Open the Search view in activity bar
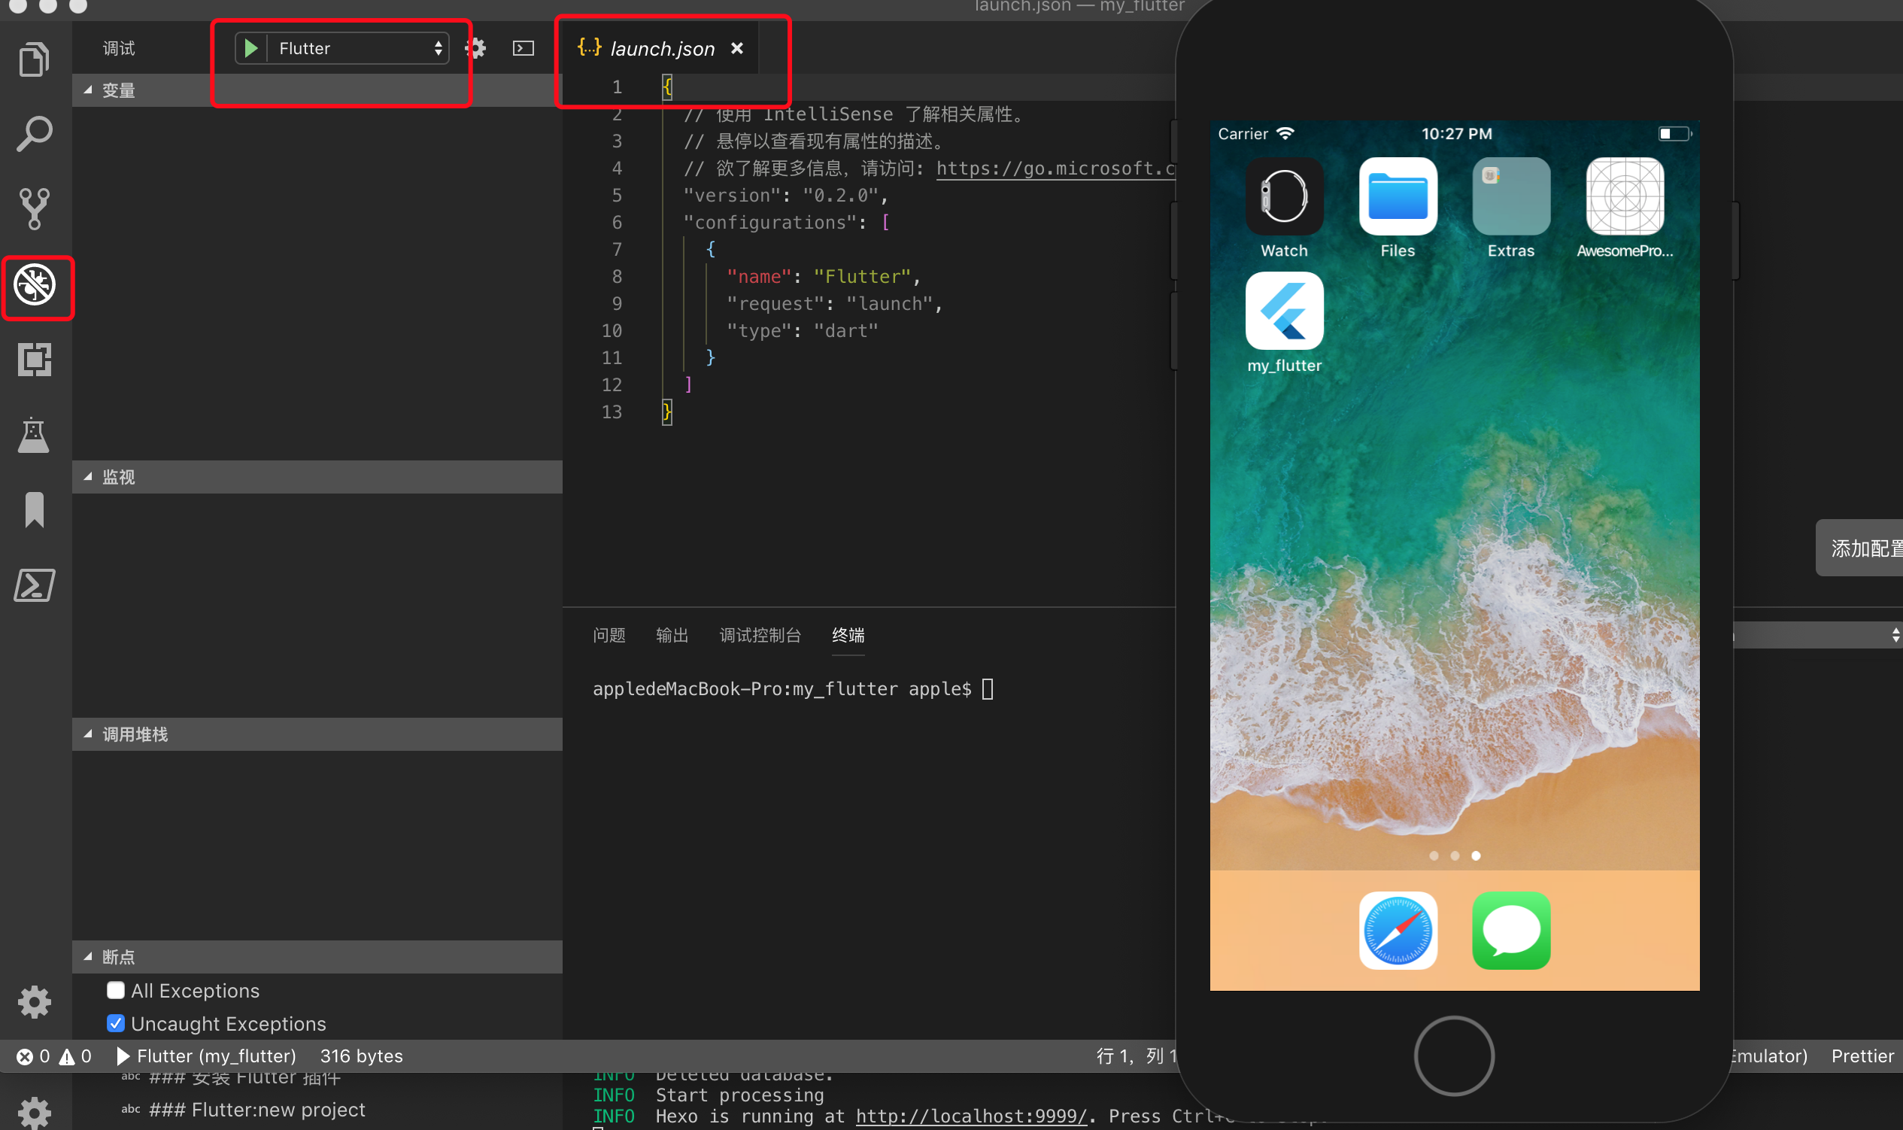This screenshot has width=1903, height=1130. [35, 134]
